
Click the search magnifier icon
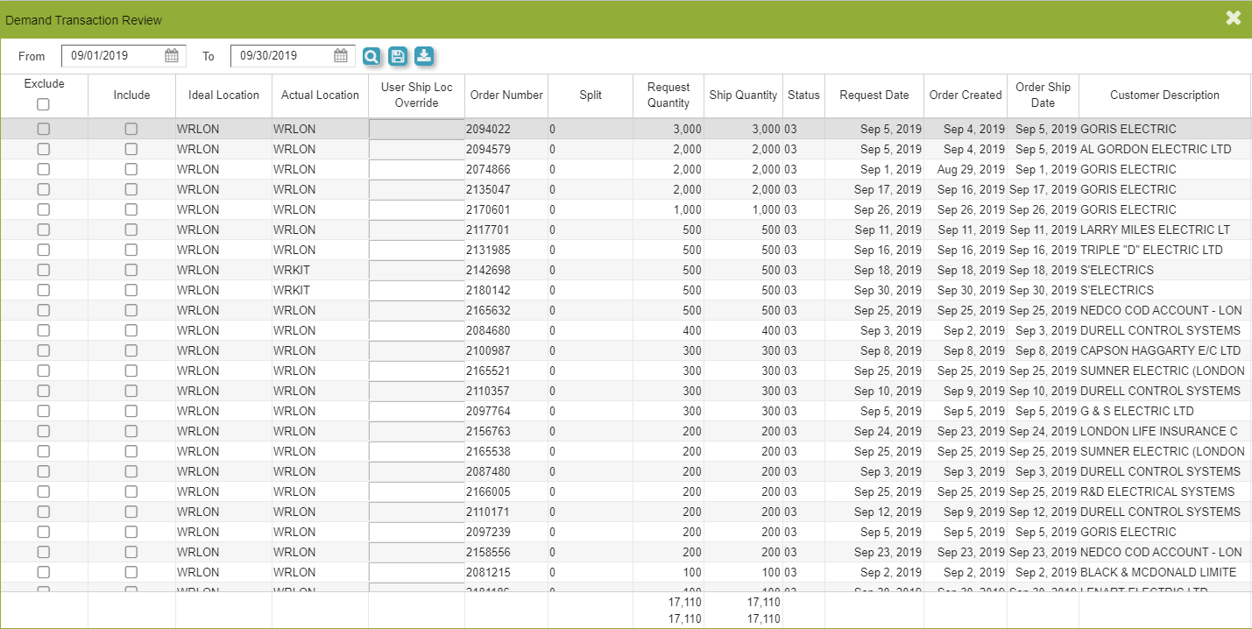coord(371,56)
